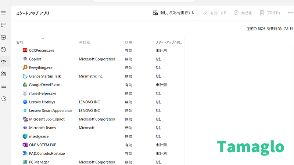Open the three-dot more options menu

click(291, 13)
